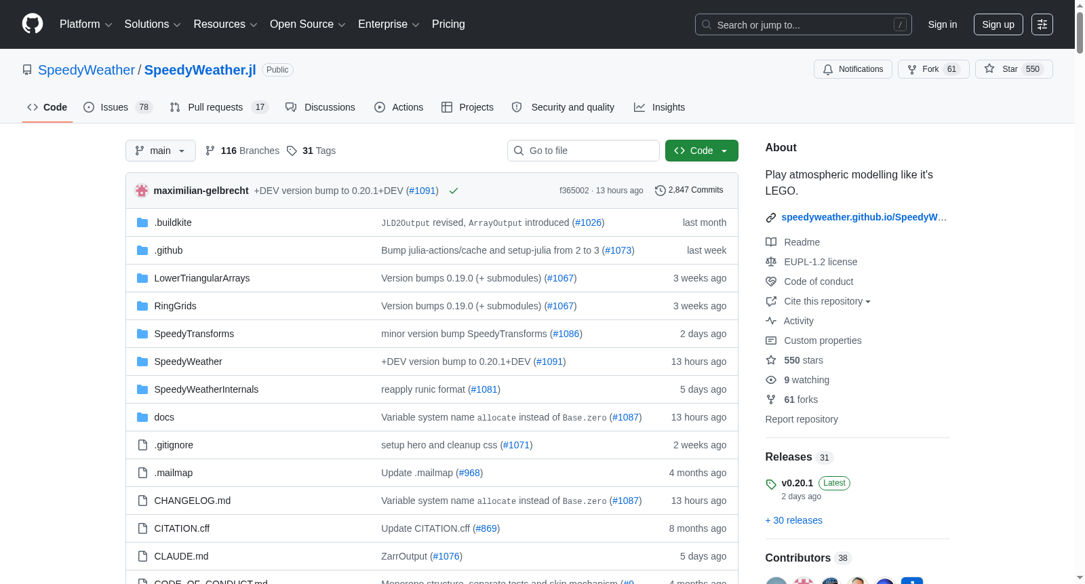The height and width of the screenshot is (584, 1085).
Task: Click the link icon beside the website URL
Action: point(771,218)
